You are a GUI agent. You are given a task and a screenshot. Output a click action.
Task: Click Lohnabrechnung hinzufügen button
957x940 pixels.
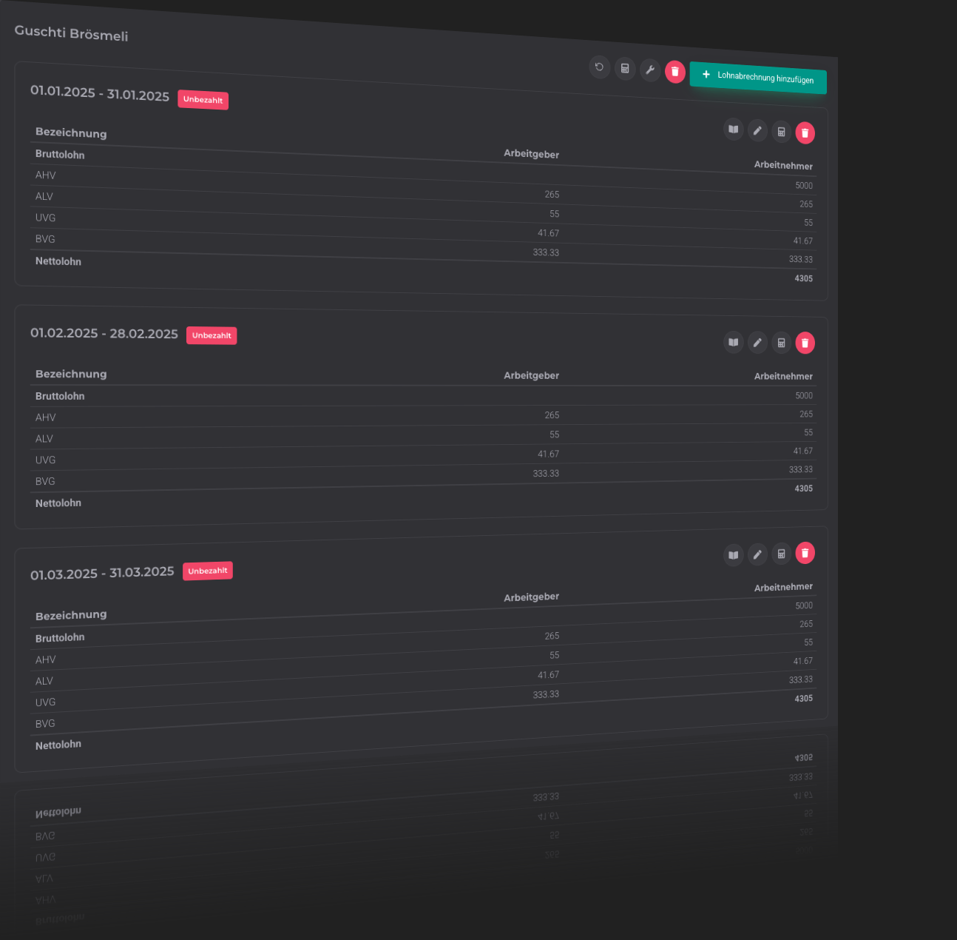pyautogui.click(x=757, y=77)
